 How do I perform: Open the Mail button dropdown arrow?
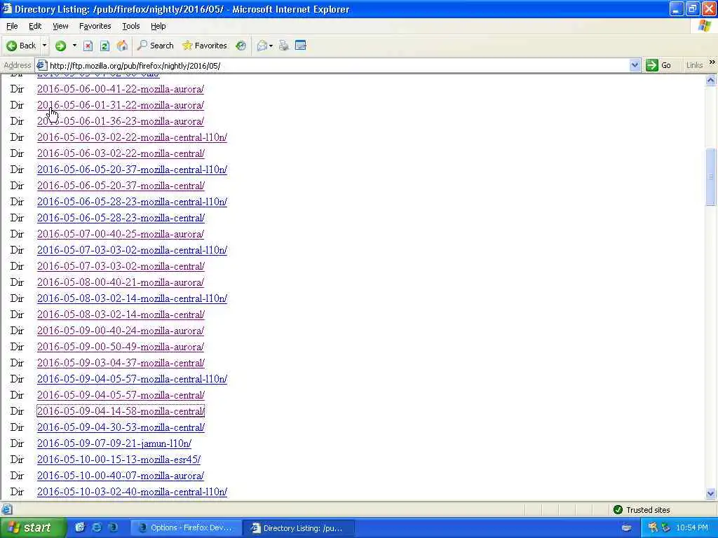(x=271, y=46)
